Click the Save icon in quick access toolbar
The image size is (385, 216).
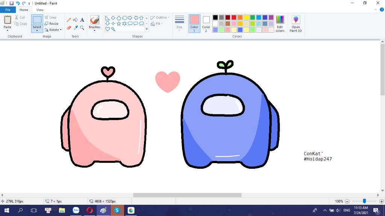point(11,3)
